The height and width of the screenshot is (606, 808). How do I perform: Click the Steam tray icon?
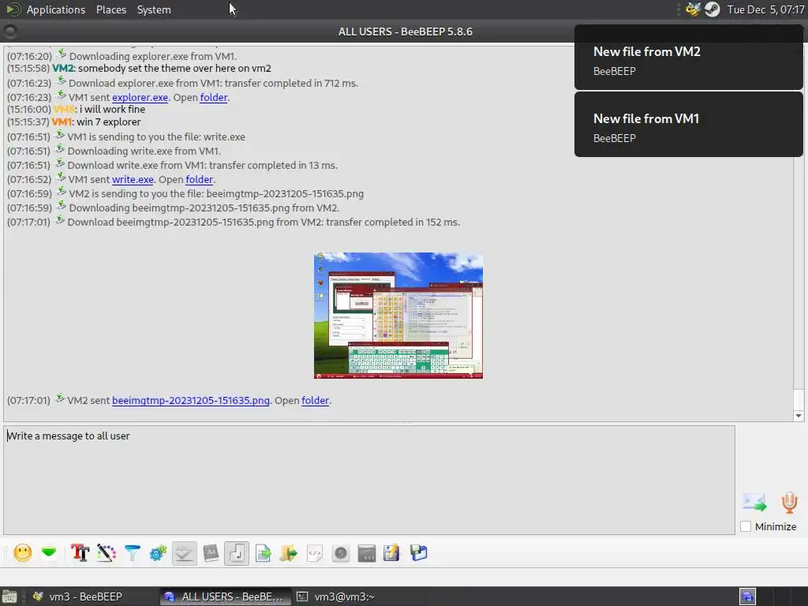coord(713,9)
